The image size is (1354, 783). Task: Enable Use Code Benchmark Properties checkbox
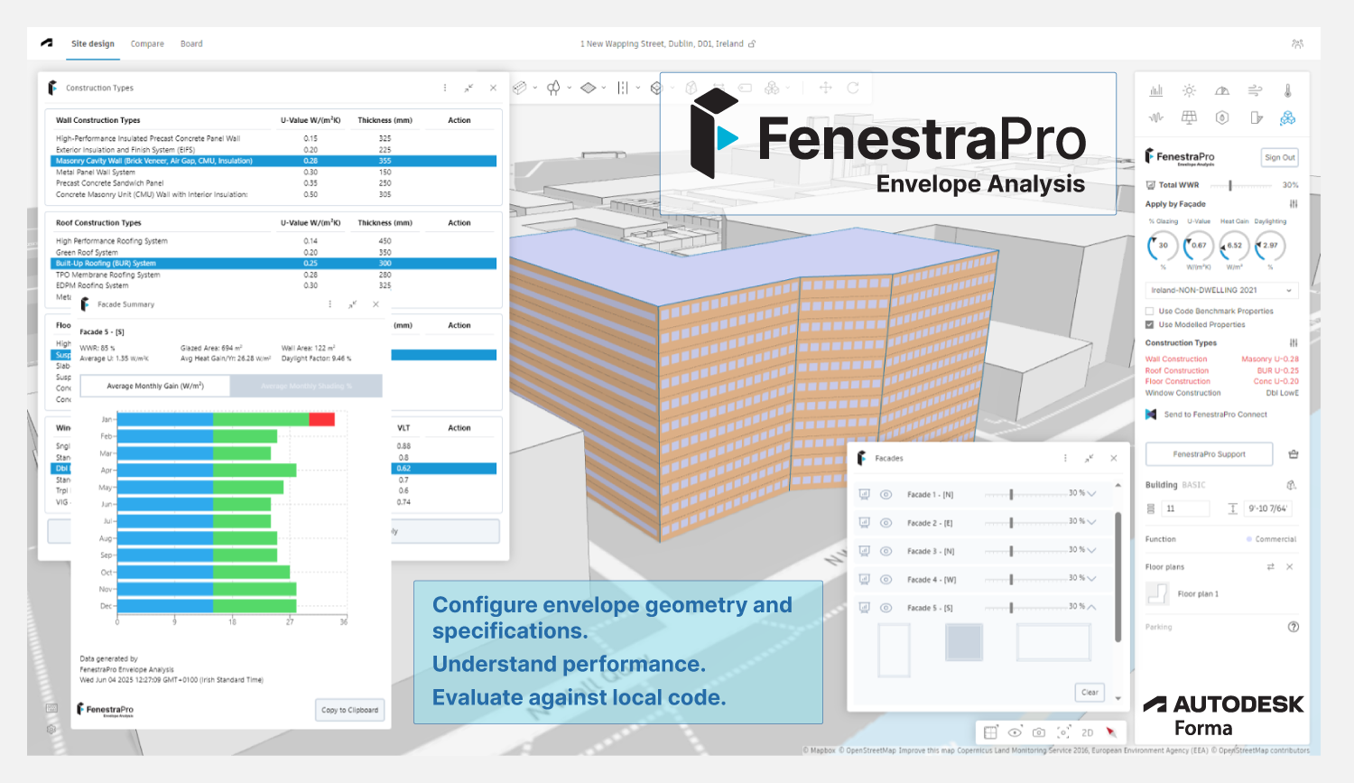click(1150, 311)
